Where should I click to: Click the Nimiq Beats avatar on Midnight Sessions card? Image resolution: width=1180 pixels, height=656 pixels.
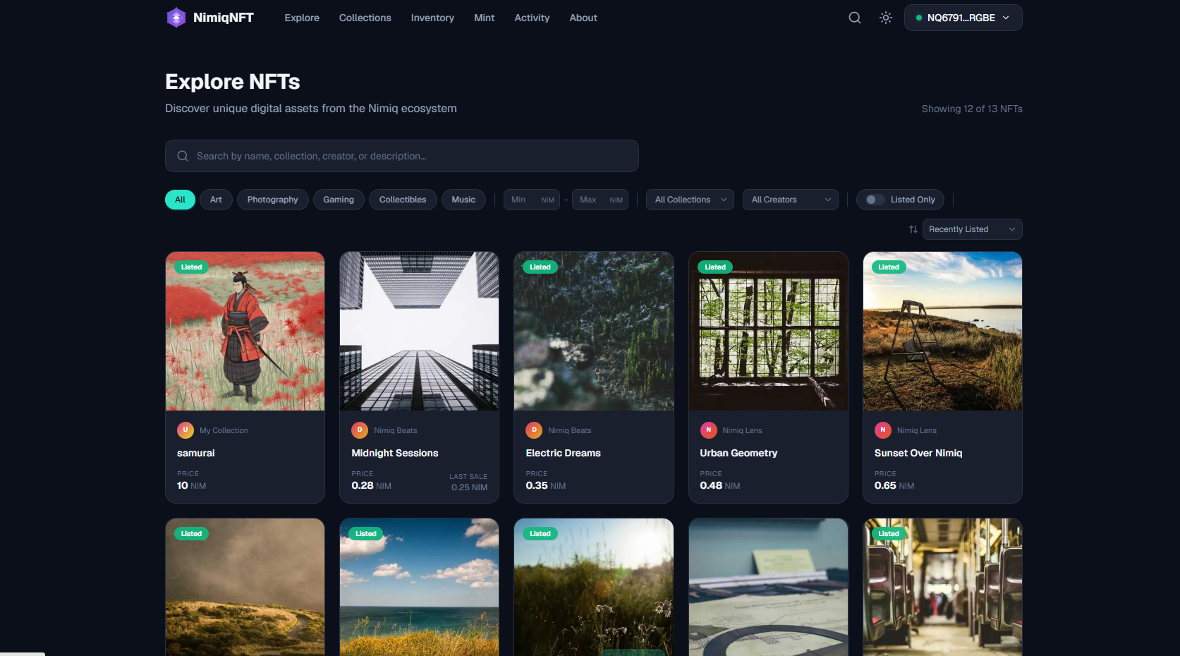[x=360, y=430]
